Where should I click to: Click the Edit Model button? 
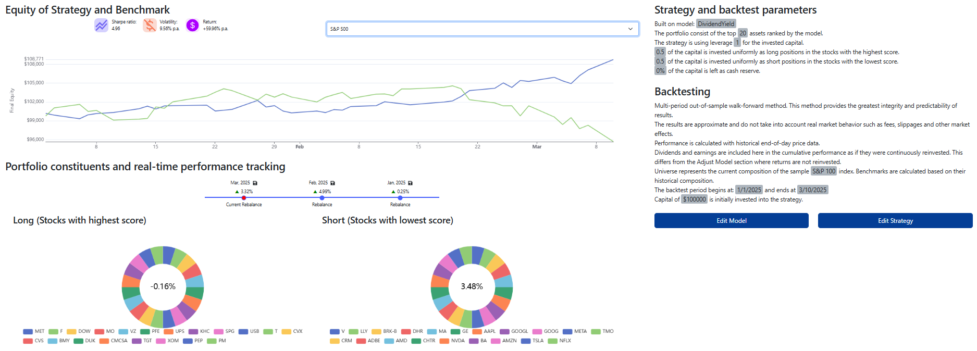point(731,221)
